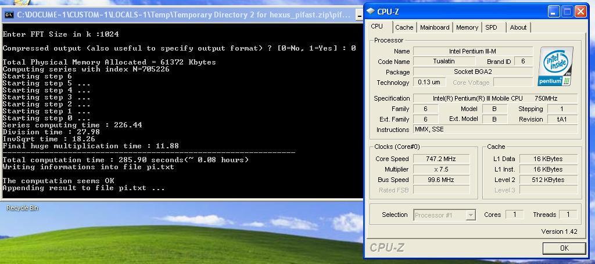Click the Ext. Model value B
This screenshot has width=595, height=264.
(494, 119)
